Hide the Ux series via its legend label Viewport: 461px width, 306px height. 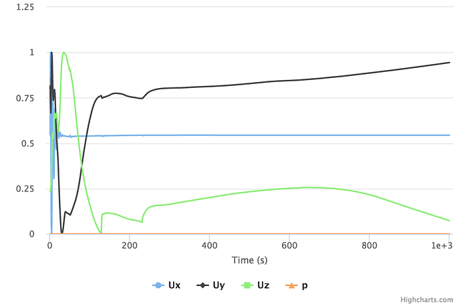[x=175, y=285]
